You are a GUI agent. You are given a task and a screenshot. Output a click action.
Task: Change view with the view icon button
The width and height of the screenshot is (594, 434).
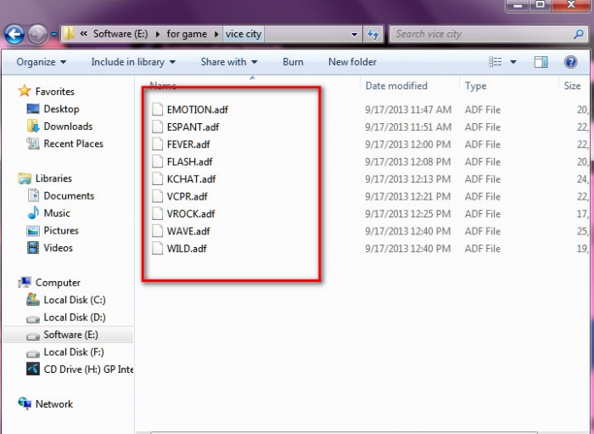coord(495,62)
